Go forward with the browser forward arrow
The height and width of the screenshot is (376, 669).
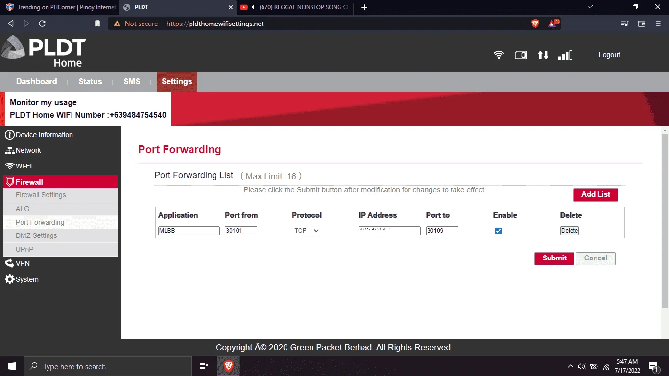[x=26, y=23]
